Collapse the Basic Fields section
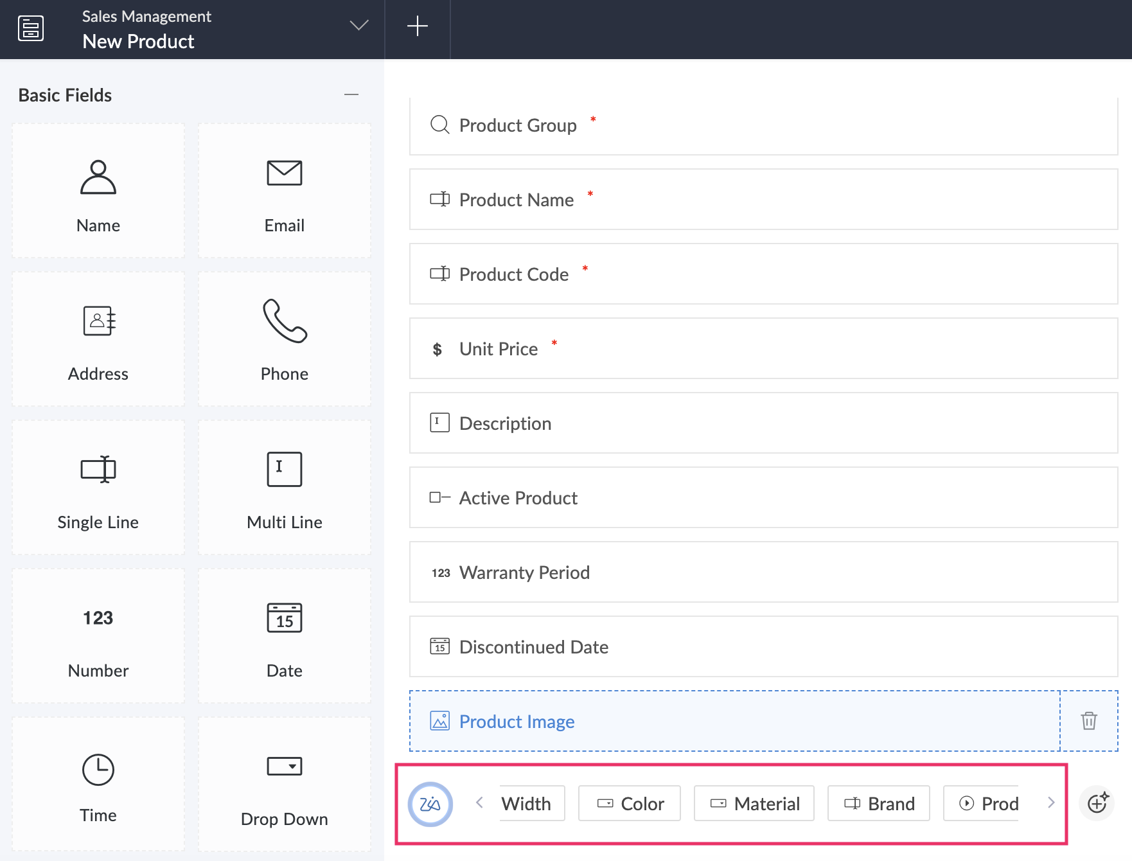 (351, 94)
